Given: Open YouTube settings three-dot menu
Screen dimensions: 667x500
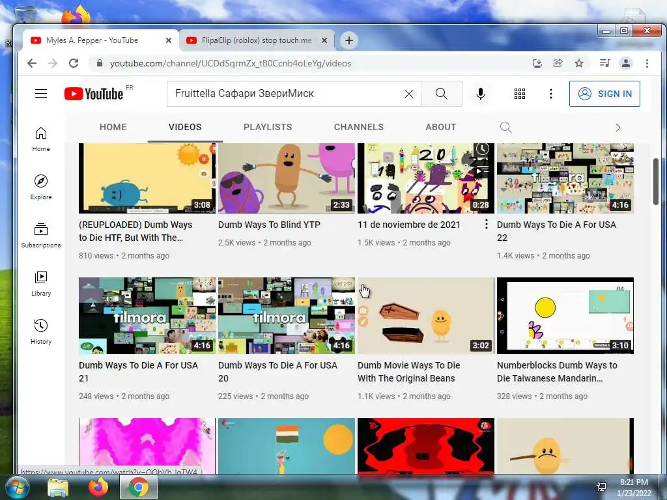Looking at the screenshot, I should [551, 94].
